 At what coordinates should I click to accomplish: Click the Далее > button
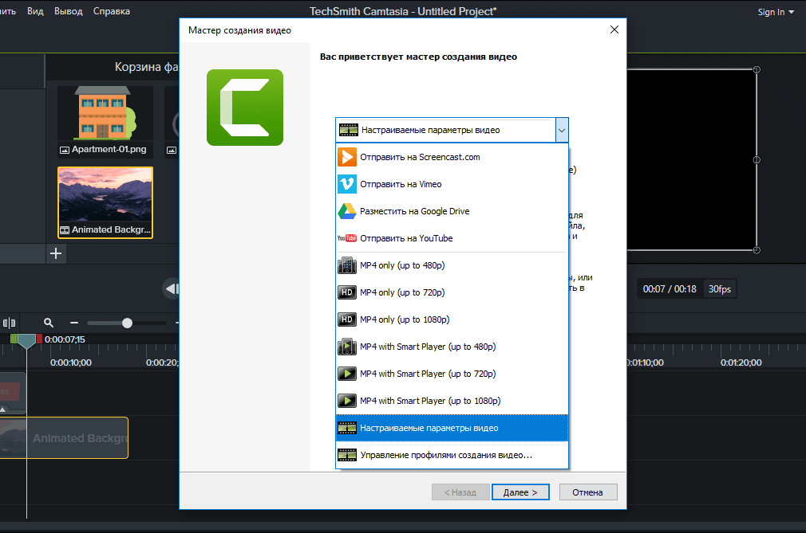pyautogui.click(x=520, y=492)
